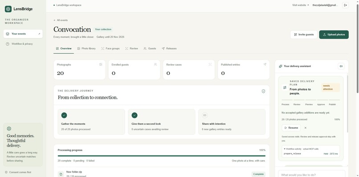Click the sign-out icon in header
This screenshot has height=177, width=359.
[346, 5]
